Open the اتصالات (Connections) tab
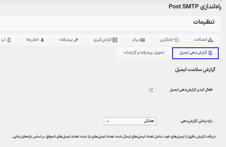Viewport: 226px width, 147px height. point(203,40)
